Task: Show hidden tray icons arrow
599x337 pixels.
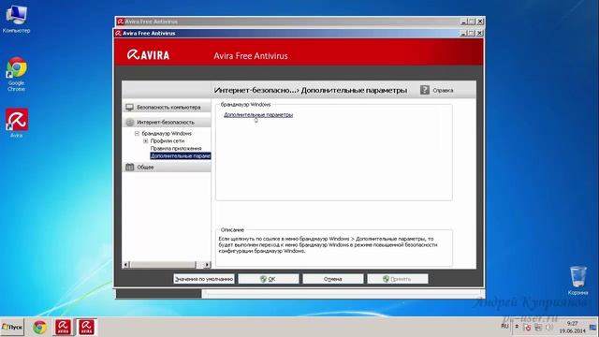Action: [517, 327]
